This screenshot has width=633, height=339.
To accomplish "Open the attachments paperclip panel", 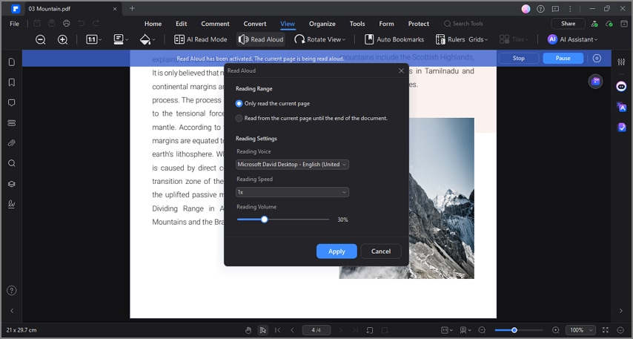I will [12, 143].
